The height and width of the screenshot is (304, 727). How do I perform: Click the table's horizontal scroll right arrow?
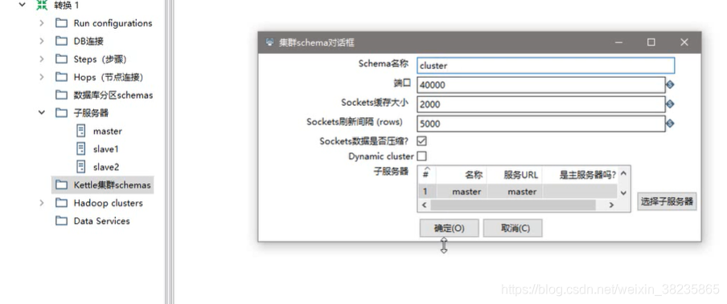click(x=611, y=205)
